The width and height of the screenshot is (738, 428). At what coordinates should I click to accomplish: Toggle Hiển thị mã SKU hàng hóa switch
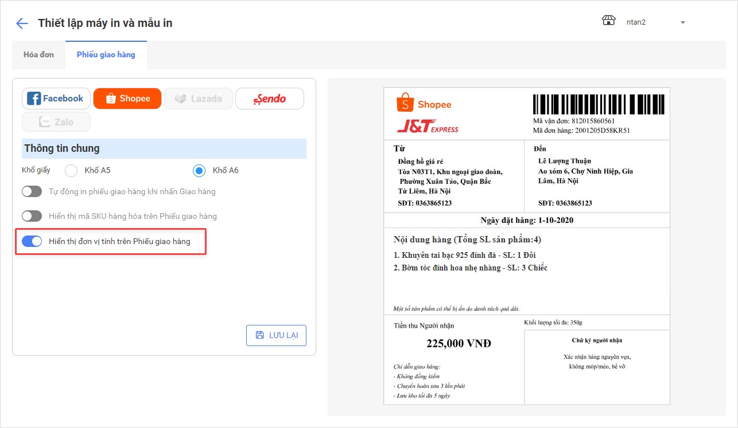[x=32, y=216]
